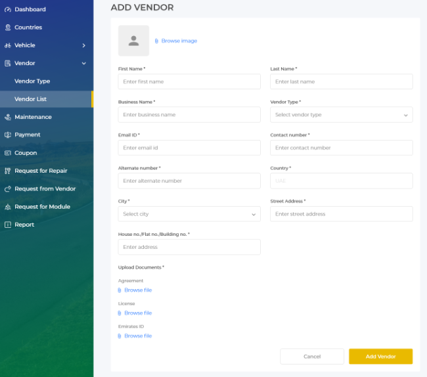Click the paperclip icon under License

(120, 313)
